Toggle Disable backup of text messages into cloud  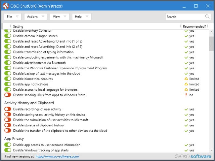click(8, 73)
